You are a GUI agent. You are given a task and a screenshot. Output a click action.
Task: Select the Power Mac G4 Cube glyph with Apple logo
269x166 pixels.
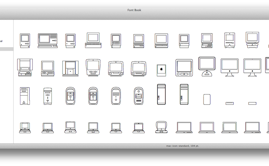coord(161,70)
